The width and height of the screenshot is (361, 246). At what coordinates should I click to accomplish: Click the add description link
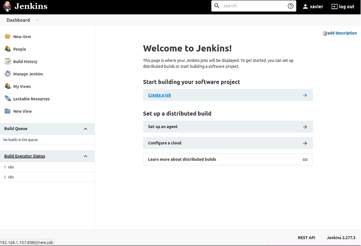(342, 33)
